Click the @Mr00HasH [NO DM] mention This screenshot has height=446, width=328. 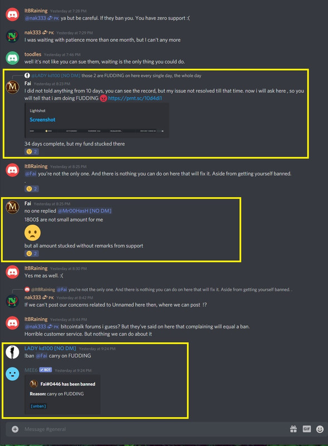point(85,211)
